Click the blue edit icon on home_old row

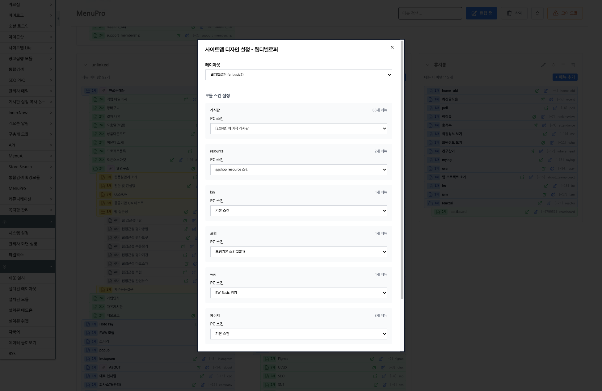(545, 91)
